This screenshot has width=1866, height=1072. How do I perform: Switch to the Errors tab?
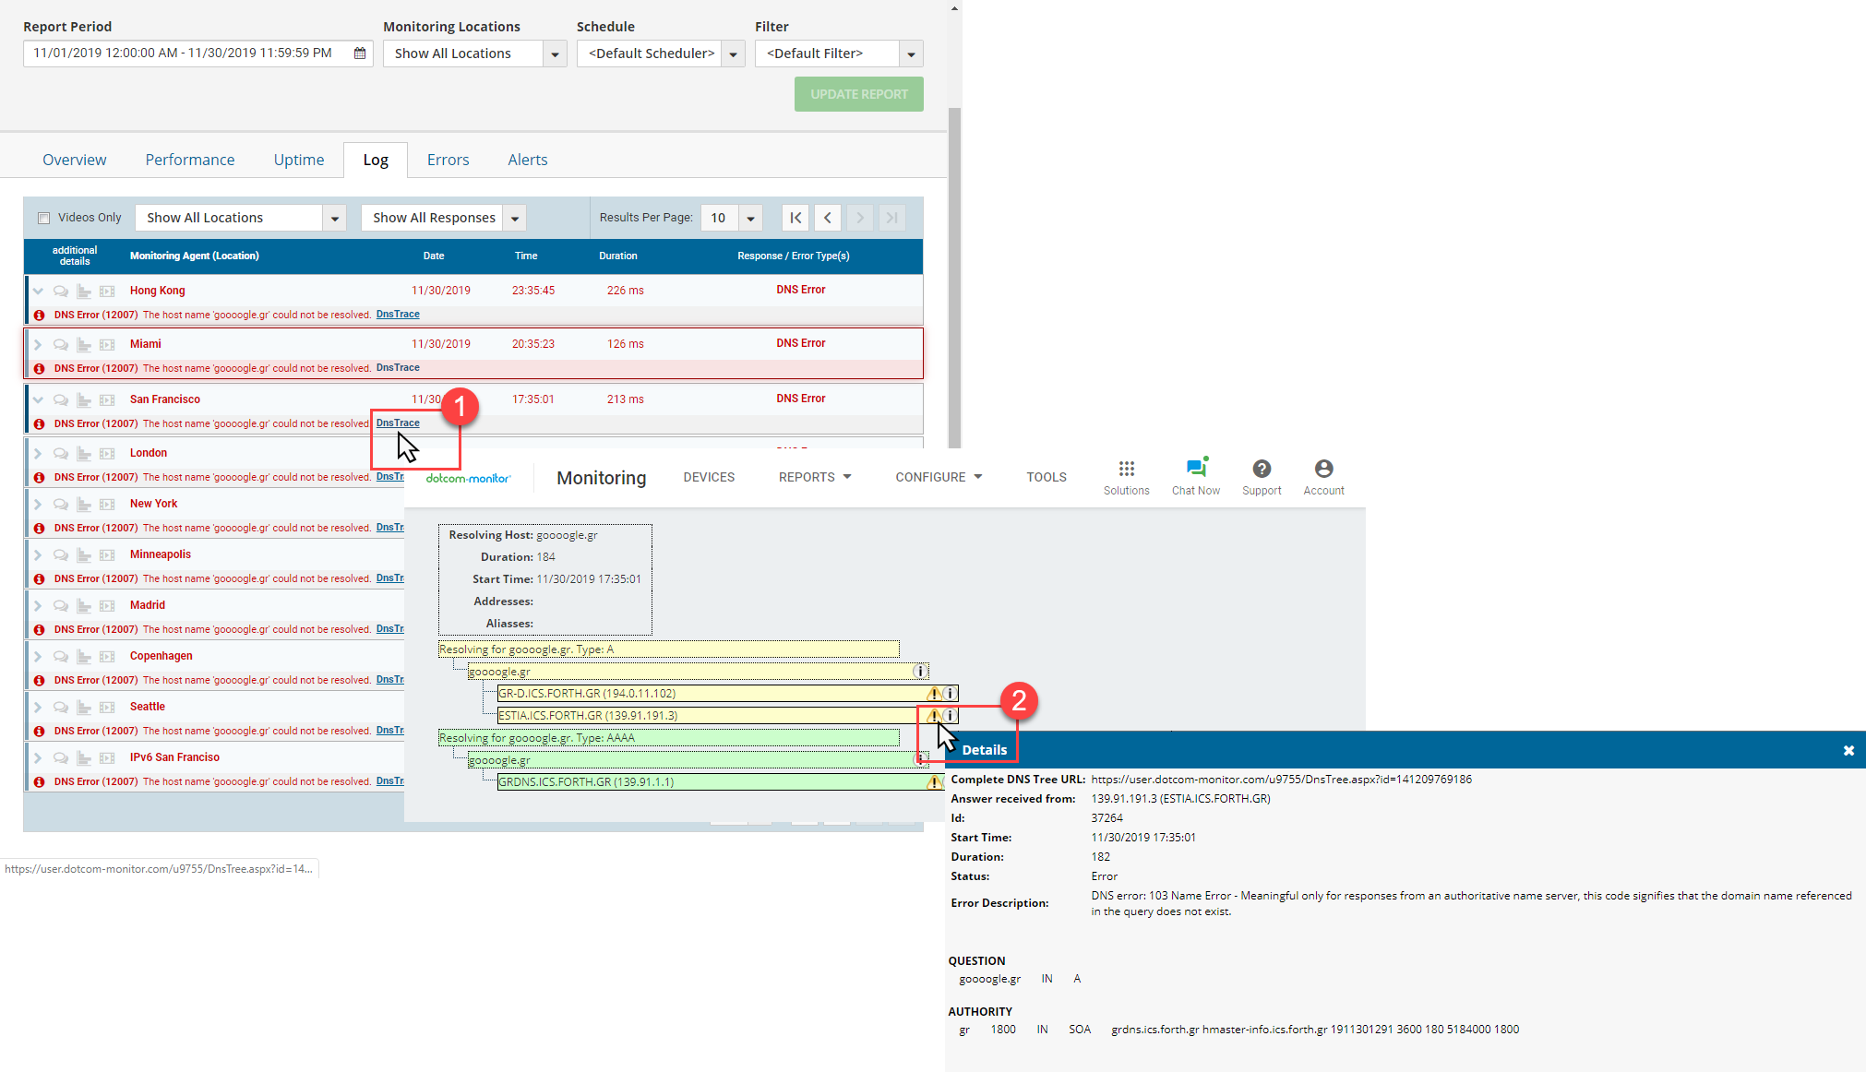pyautogui.click(x=448, y=160)
